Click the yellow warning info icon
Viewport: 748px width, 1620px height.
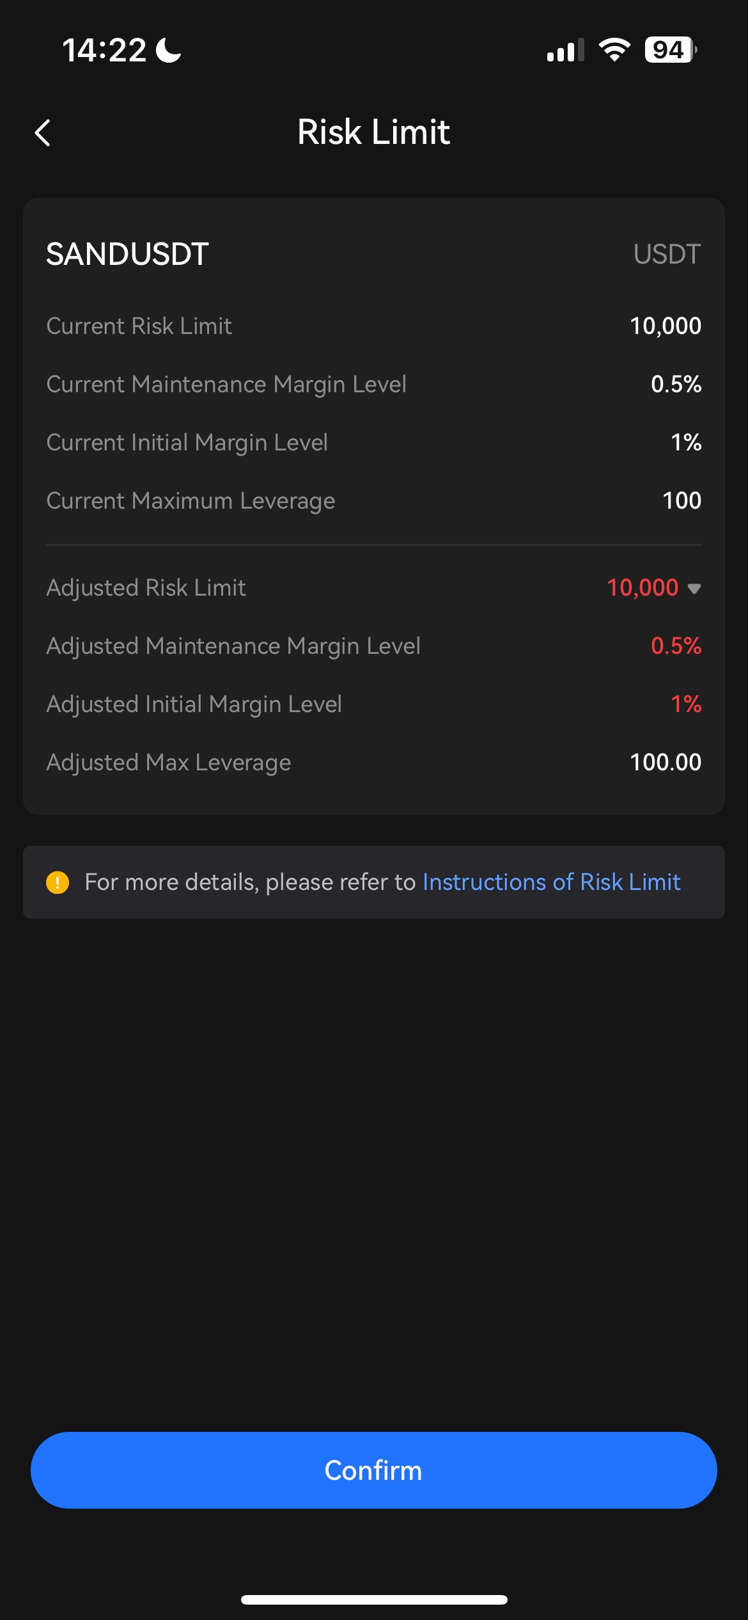58,883
